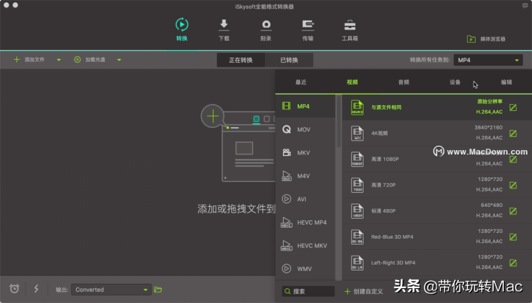
Task: Select the Red-Blue 3D MP4 preset
Action: pyautogui.click(x=437, y=236)
